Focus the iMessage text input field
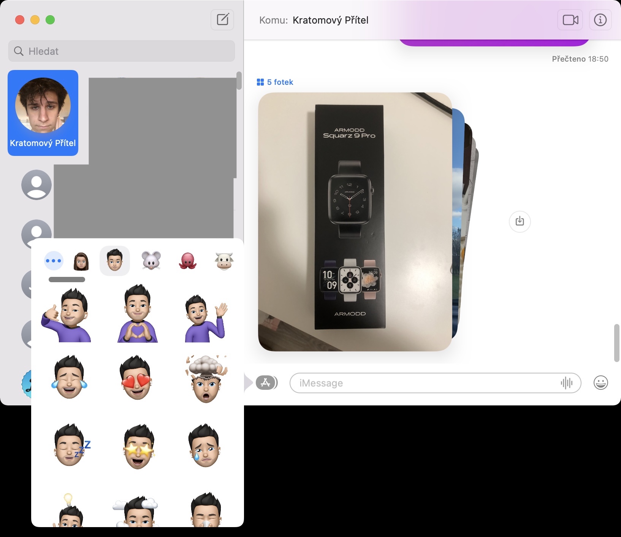The height and width of the screenshot is (537, 621). click(435, 383)
